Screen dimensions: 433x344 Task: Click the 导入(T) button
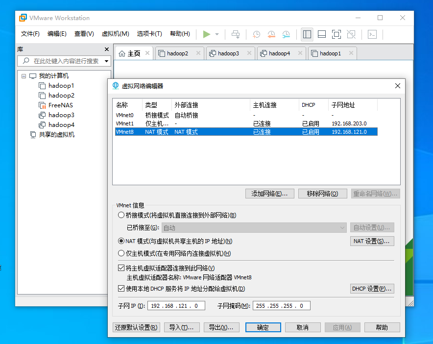[181, 327]
